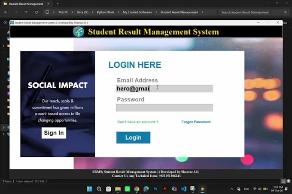Select the Data (D:) breadcrumb
The image size is (292, 194).
coord(82,12)
